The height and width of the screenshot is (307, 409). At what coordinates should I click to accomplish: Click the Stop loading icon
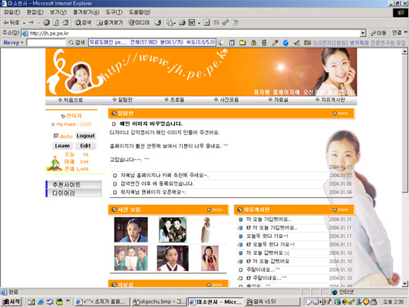tap(46, 23)
